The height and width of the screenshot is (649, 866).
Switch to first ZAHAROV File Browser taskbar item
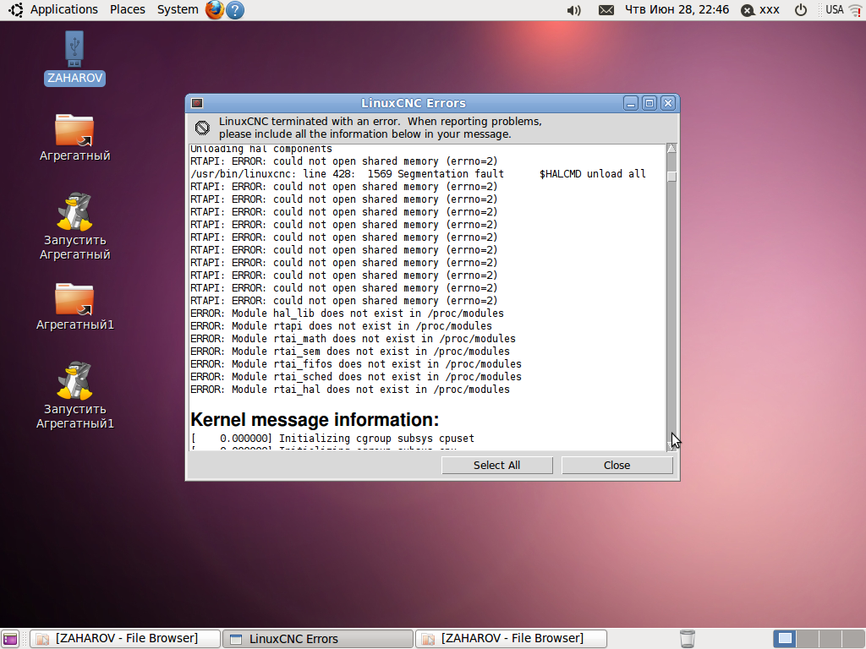coord(125,639)
